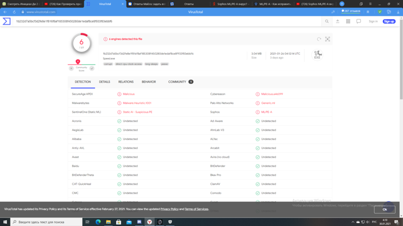Click the direct-cpu-clock-access tag

tap(128, 64)
